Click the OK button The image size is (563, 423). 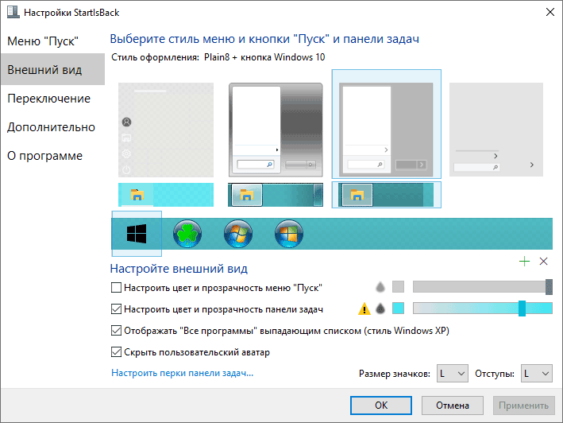point(381,406)
